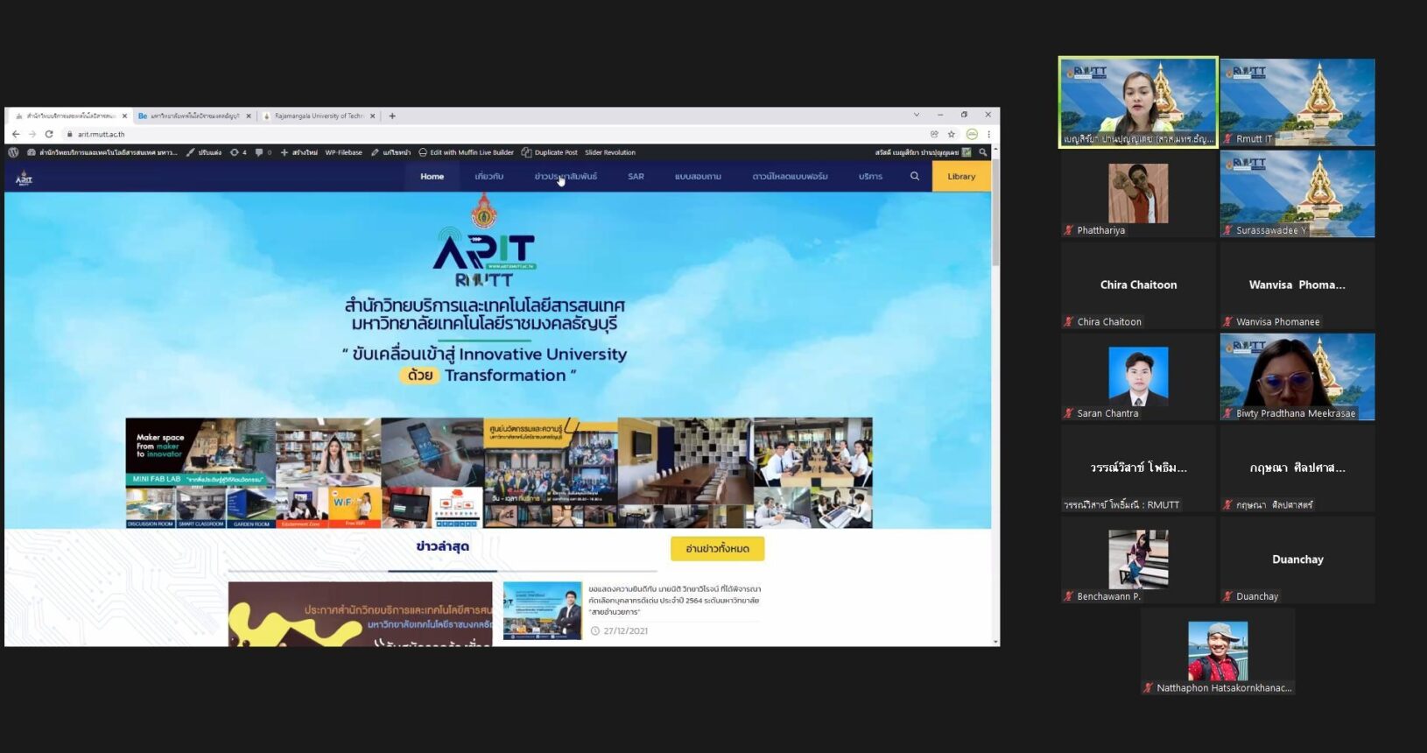Select the กฤษณา ศิลปศาสตร์ participant tile
1427x753 pixels.
(1297, 468)
